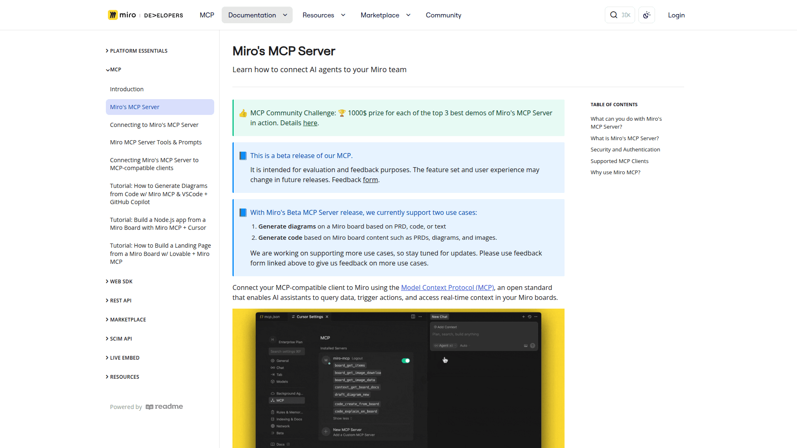Select the MCP menu item in the header
Screen dimensions: 797x448
[207, 15]
